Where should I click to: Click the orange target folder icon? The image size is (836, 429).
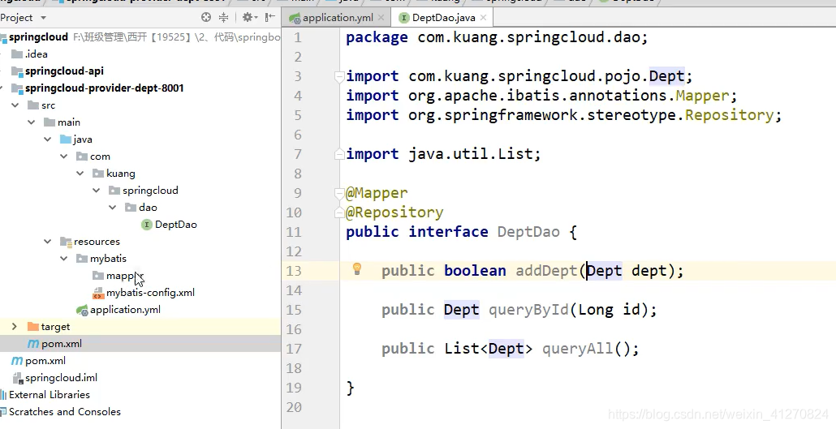(33, 326)
